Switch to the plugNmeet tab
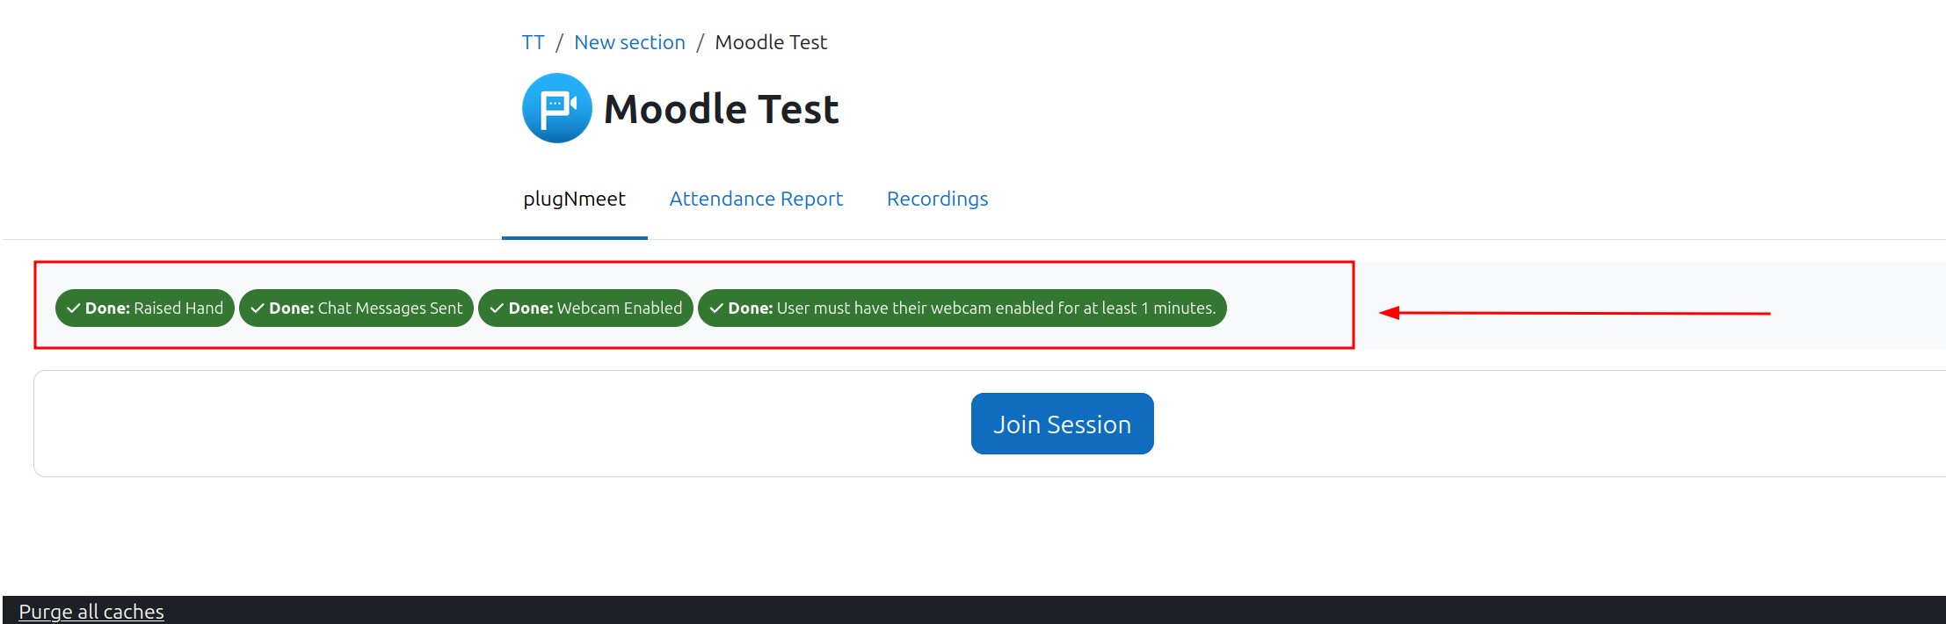This screenshot has width=1946, height=624. (x=575, y=199)
